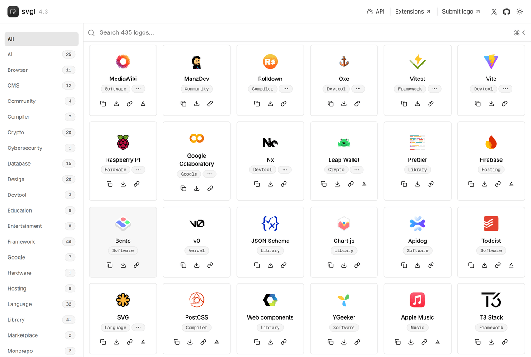Download the Firebase logo
Viewport: 531px width, 357px height.
(x=484, y=184)
